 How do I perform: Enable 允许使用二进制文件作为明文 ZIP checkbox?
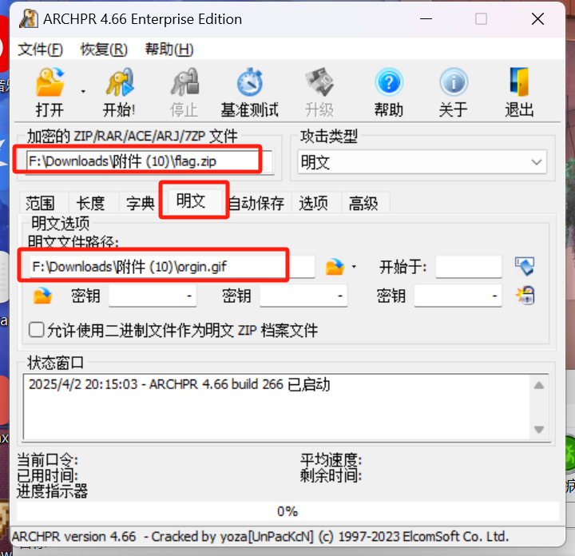[37, 329]
